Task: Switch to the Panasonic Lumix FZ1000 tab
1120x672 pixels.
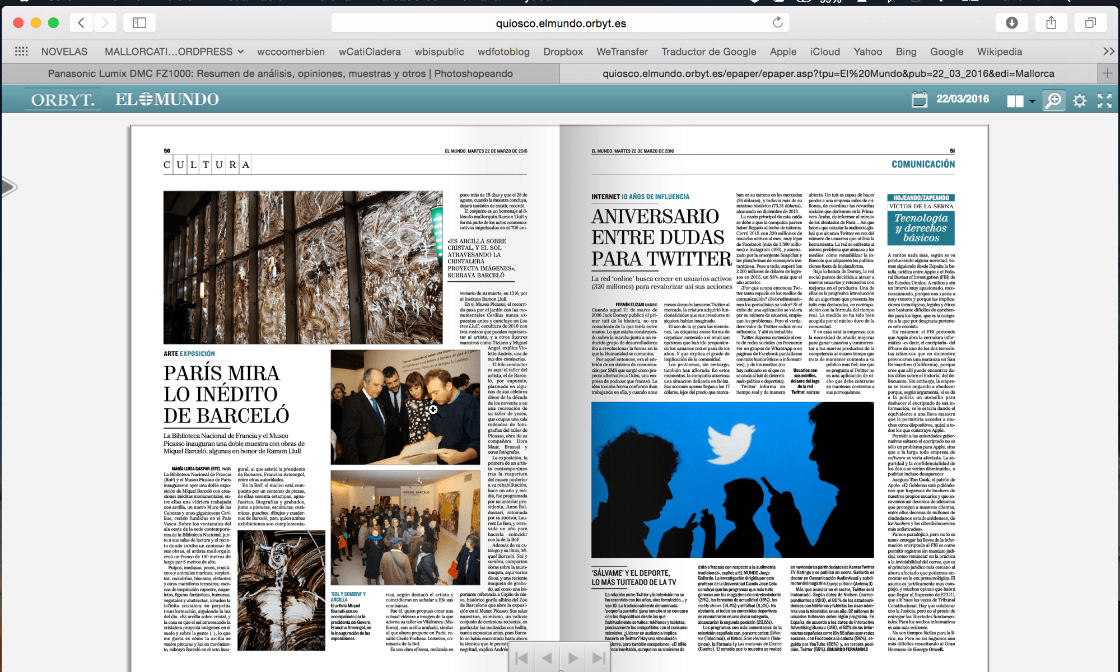Action: [280, 73]
